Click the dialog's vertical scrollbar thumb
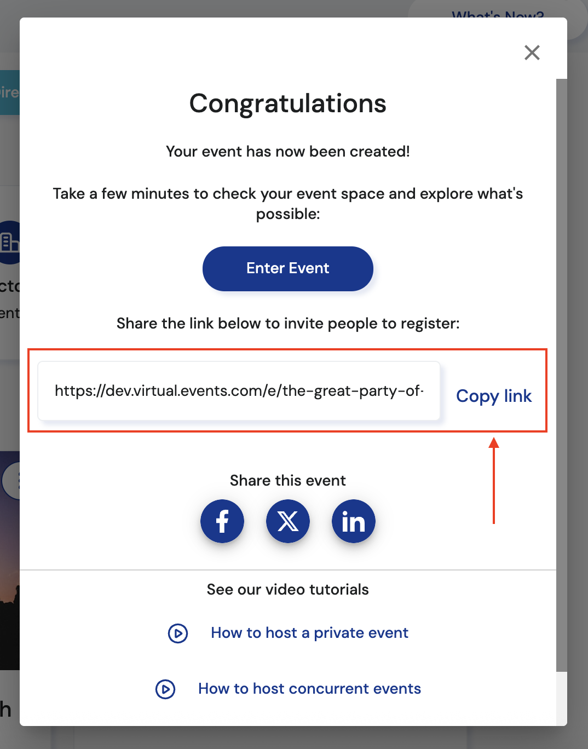 point(562,372)
